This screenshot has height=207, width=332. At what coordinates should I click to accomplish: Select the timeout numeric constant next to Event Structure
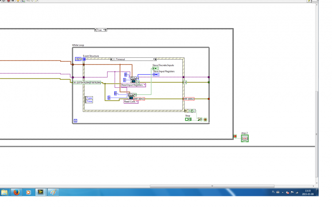tap(78, 59)
